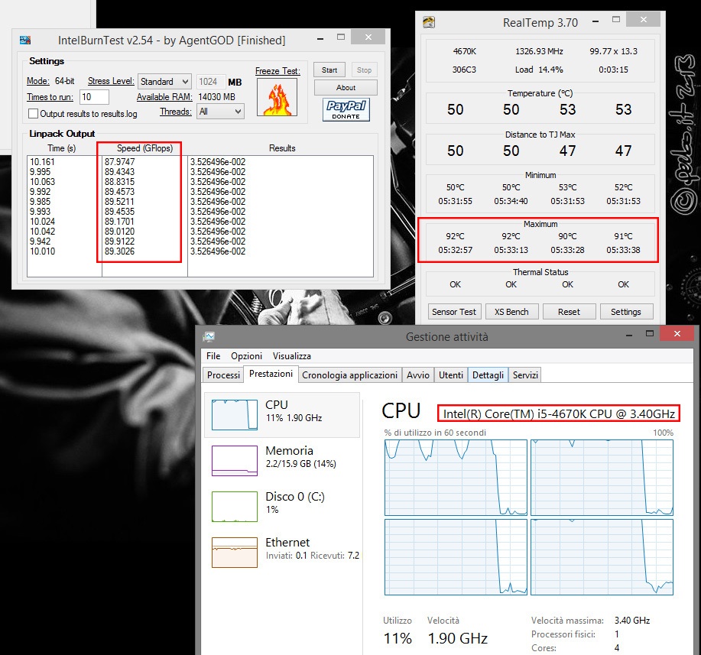Click the Reset button in RealTemp
The width and height of the screenshot is (701, 655).
click(x=569, y=312)
